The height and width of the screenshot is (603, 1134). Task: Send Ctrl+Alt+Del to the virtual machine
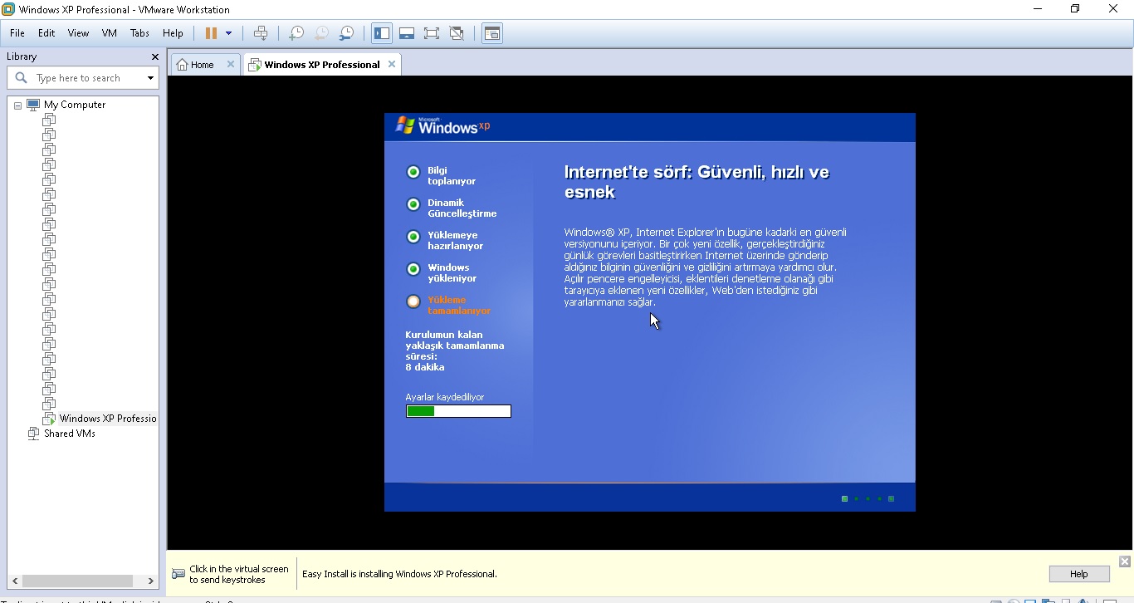click(x=261, y=33)
